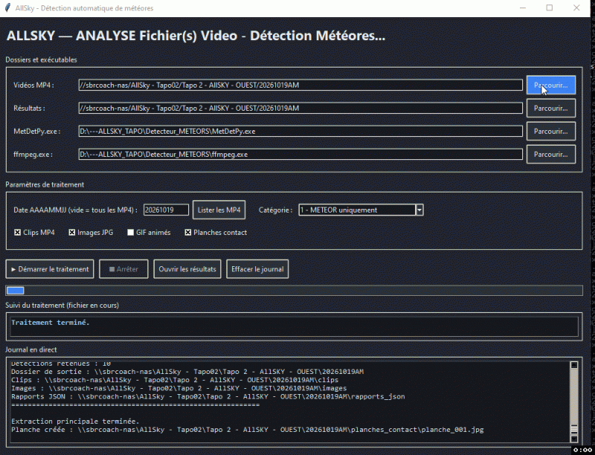The width and height of the screenshot is (595, 455).
Task: Click the MetDetPy.exe path field
Action: (300, 131)
